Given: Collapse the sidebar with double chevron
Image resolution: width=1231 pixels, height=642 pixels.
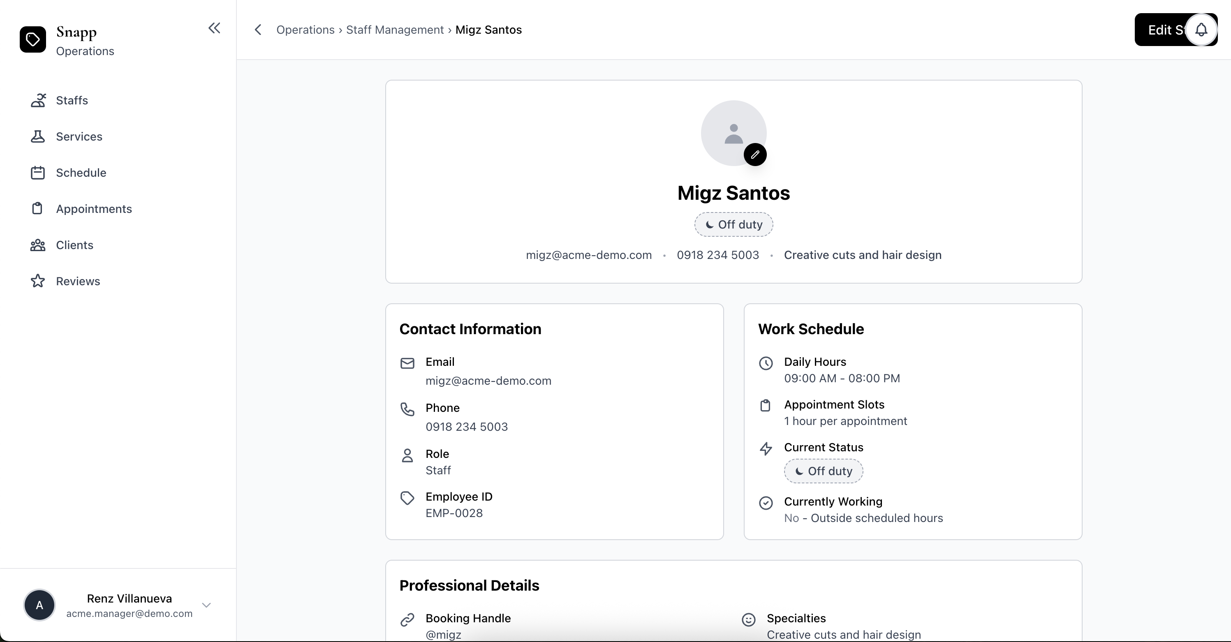Looking at the screenshot, I should click(x=214, y=28).
